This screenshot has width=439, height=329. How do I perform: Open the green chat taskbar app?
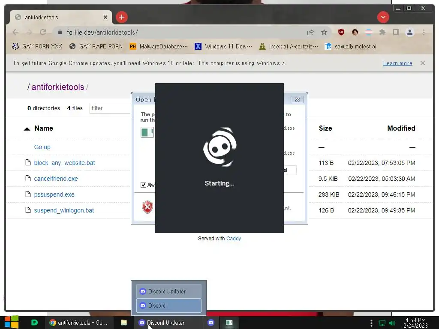(x=34, y=323)
